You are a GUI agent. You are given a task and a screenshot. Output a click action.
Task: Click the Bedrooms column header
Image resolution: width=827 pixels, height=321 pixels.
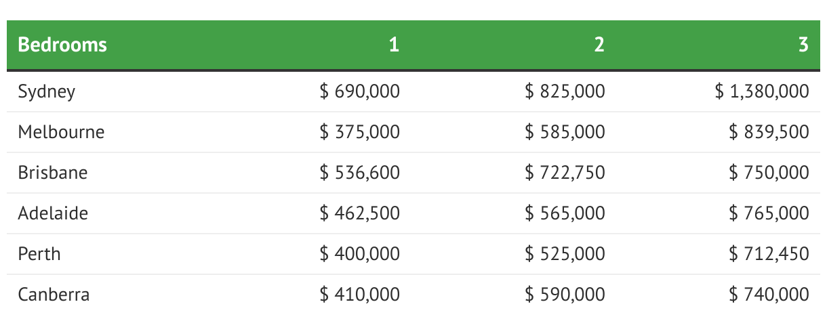(62, 45)
